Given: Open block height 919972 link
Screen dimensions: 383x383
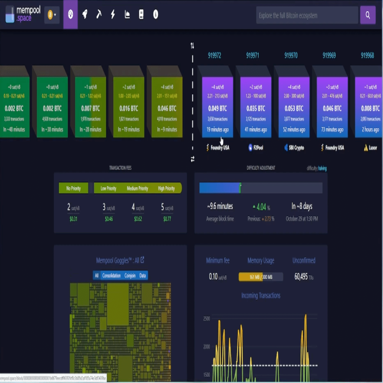Looking at the screenshot, I should pos(214,55).
